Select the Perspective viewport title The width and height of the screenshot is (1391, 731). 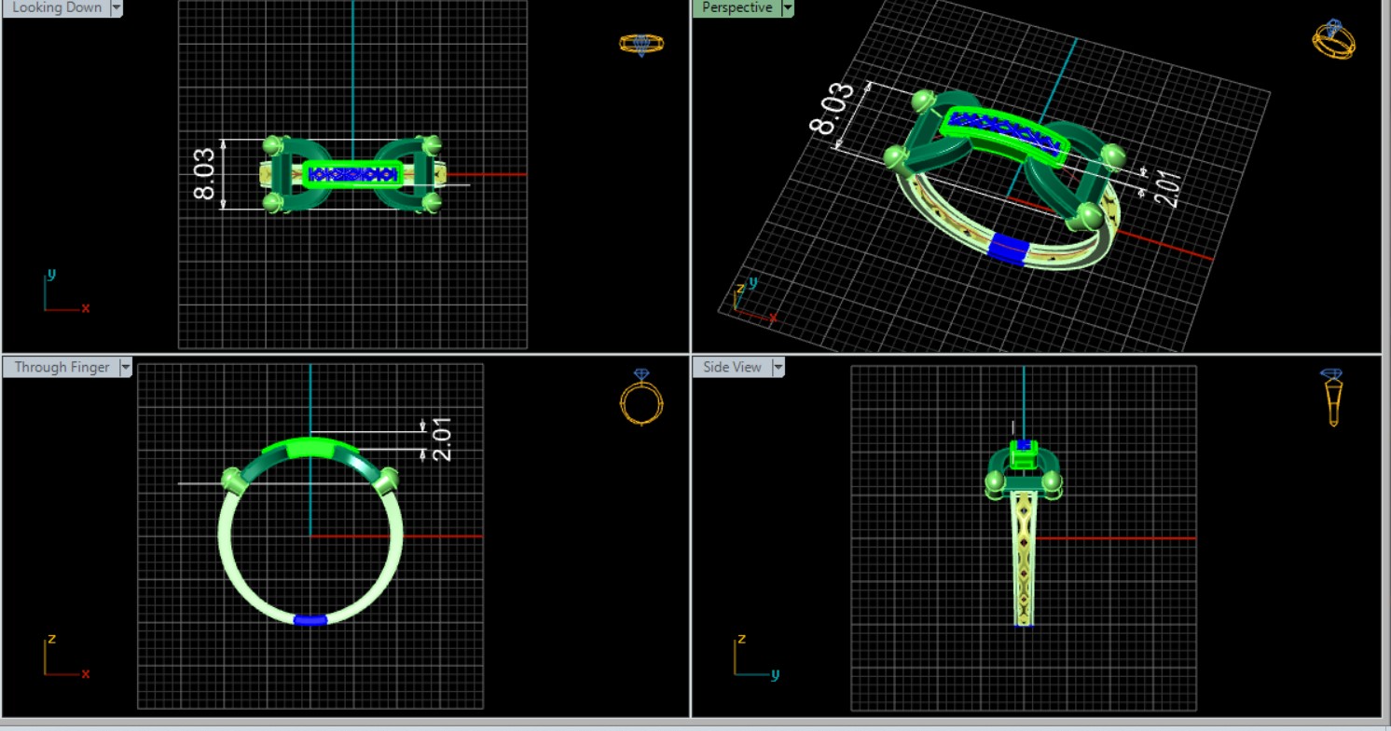[x=737, y=7]
